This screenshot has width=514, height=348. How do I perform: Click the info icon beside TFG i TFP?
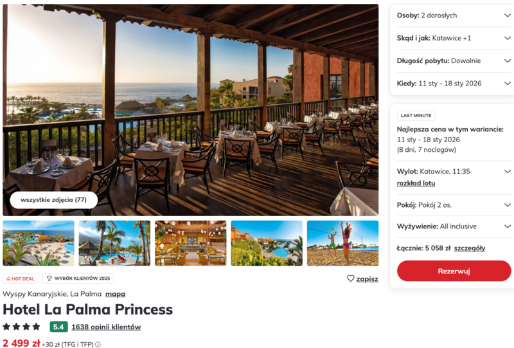(98, 344)
